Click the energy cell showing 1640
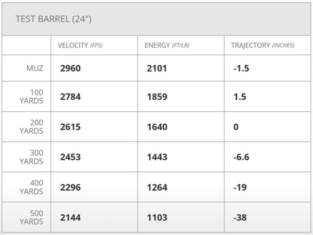The image size is (313, 235). coord(157,127)
